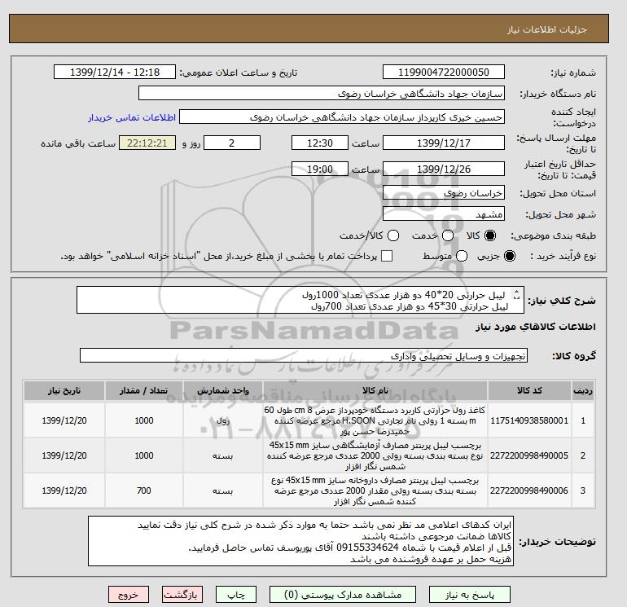
Task: Click the گروه کالا field تجهیزات و وسایل تحصیلی
Action: point(304,355)
